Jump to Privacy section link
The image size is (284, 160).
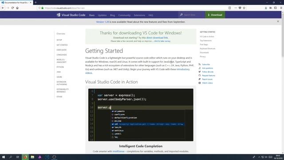pos(203,56)
